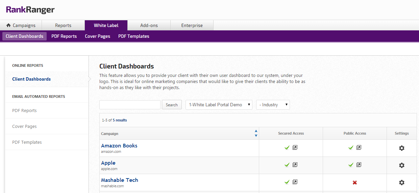Open settings gear for Apple campaign
Screen dimensions: 419x193
coord(402,165)
